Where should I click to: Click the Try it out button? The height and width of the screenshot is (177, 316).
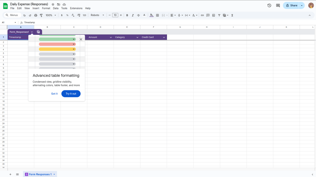[x=71, y=94]
